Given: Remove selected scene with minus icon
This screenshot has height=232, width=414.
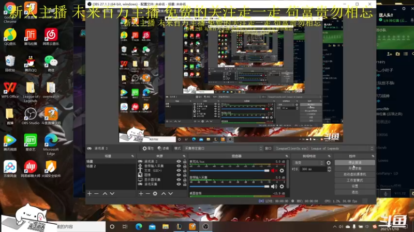Looking at the screenshot, I should tap(96, 194).
